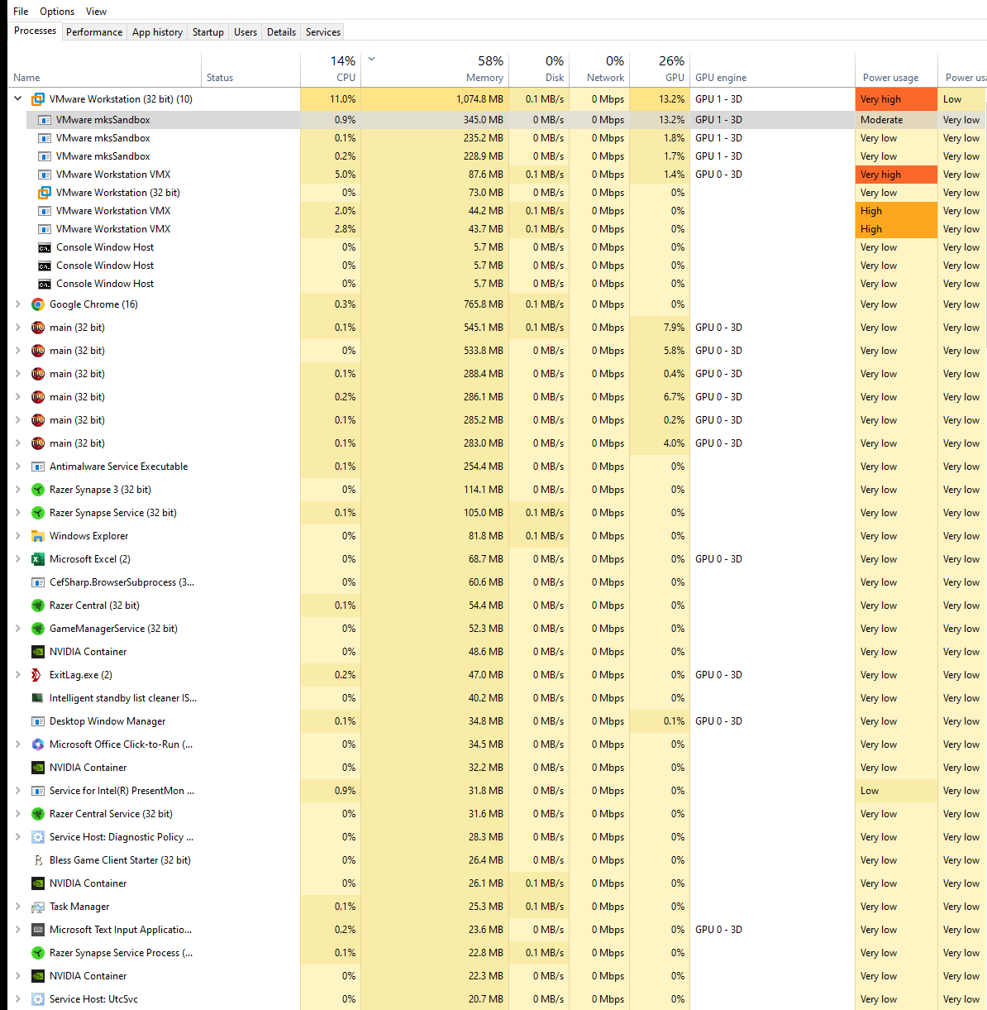The width and height of the screenshot is (987, 1010).
Task: Expand the Service Host: UtcSvc row
Action: click(x=17, y=999)
